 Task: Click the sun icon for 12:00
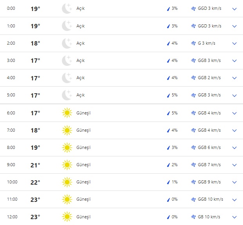[x=67, y=217]
